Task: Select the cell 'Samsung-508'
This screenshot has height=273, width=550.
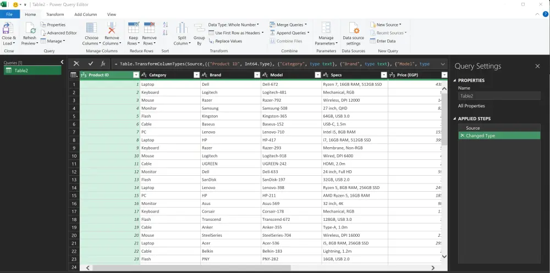Action: pyautogui.click(x=291, y=108)
